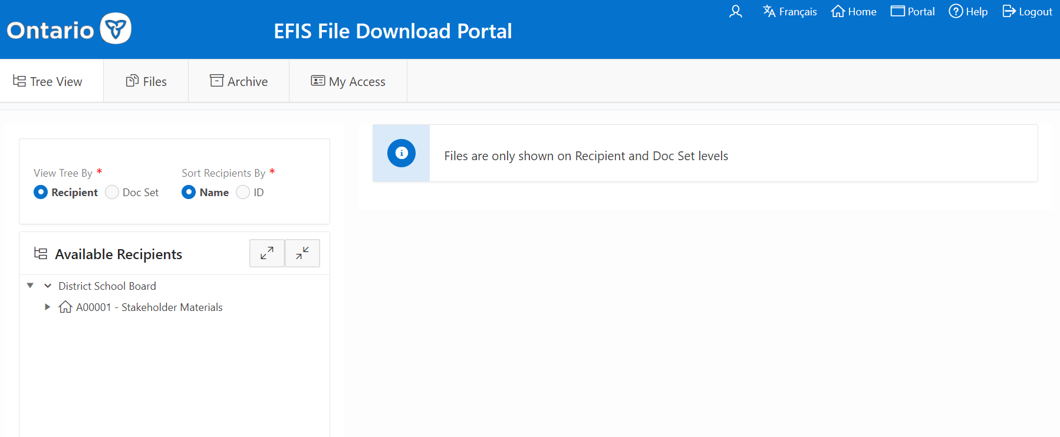Collapse District School Board with chevron
Image resolution: width=1060 pixels, height=437 pixels.
[x=48, y=286]
